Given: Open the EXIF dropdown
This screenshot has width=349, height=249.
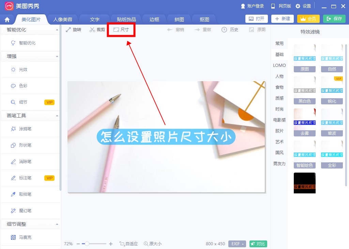Looking at the screenshot, I should [238, 244].
